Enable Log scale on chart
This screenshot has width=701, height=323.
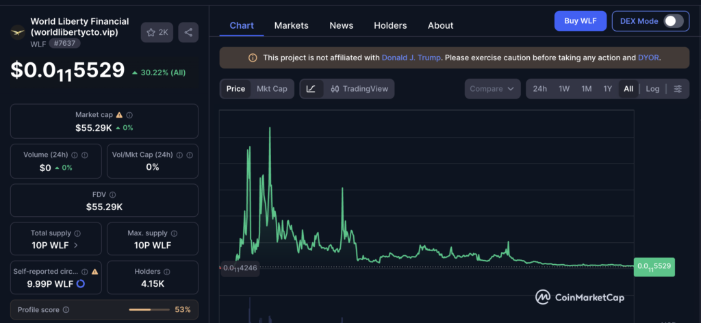point(652,89)
